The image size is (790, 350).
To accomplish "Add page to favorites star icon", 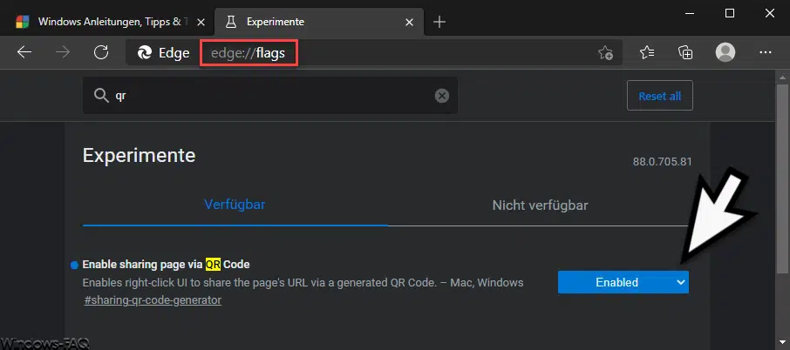I will point(605,53).
